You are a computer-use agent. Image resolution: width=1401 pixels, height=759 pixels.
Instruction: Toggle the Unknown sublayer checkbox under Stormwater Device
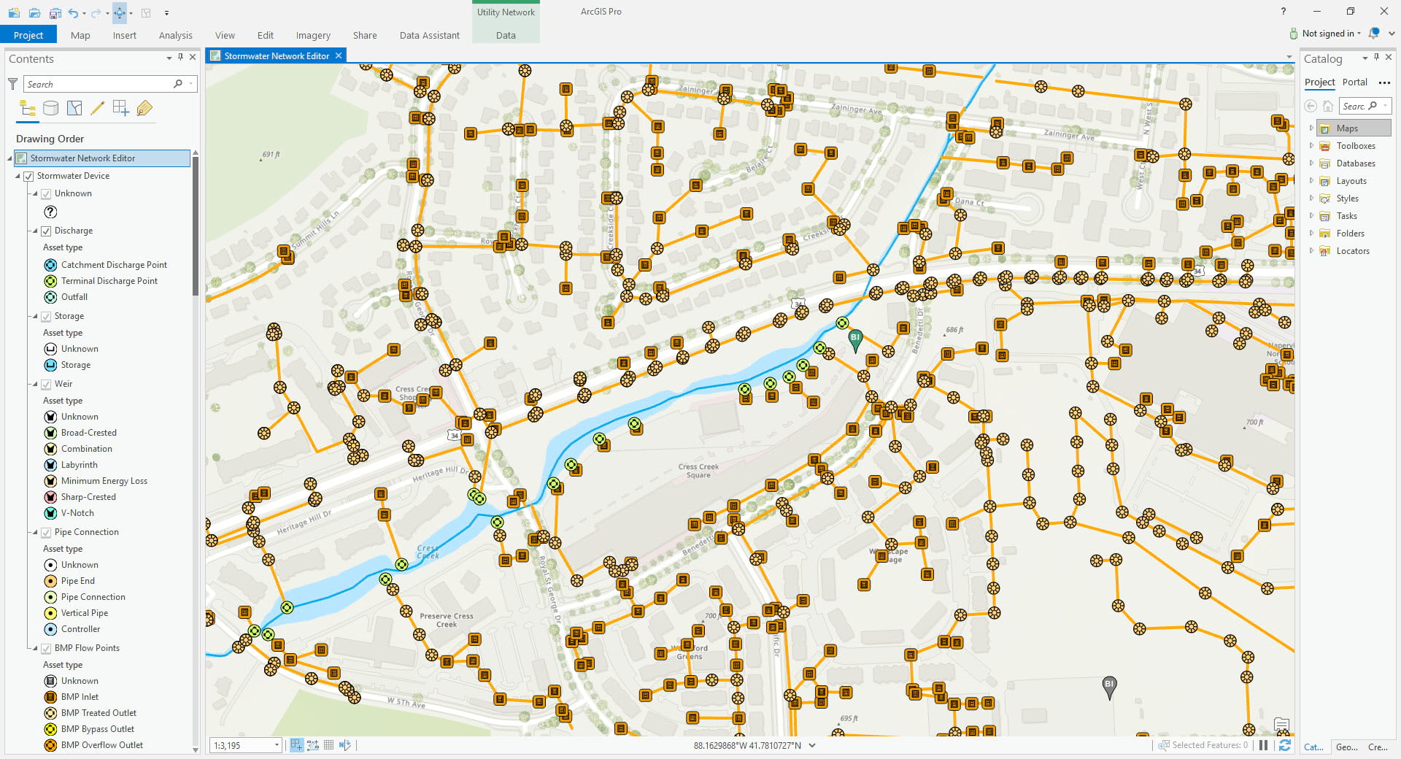coord(46,193)
